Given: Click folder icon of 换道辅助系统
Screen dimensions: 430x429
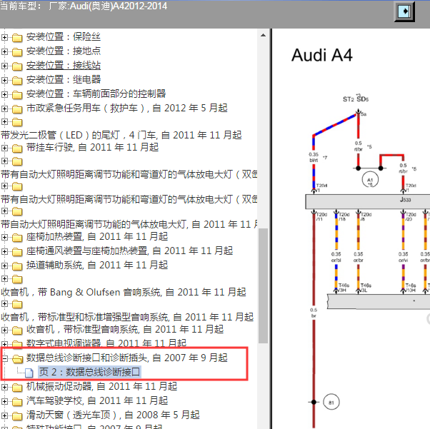Looking at the screenshot, I should tap(17, 266).
